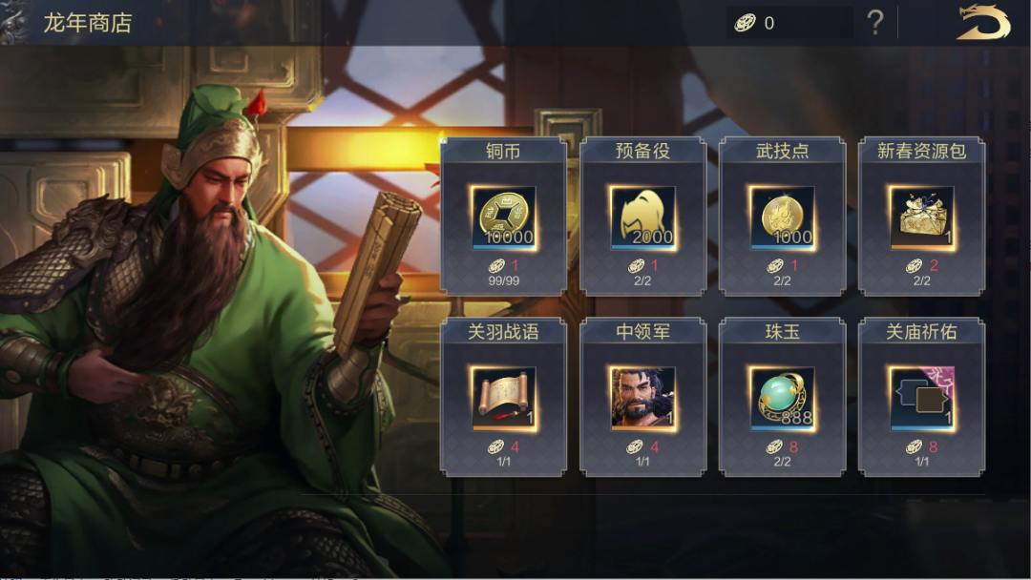Click the 中领军 card title
1031x580 pixels.
click(x=643, y=332)
